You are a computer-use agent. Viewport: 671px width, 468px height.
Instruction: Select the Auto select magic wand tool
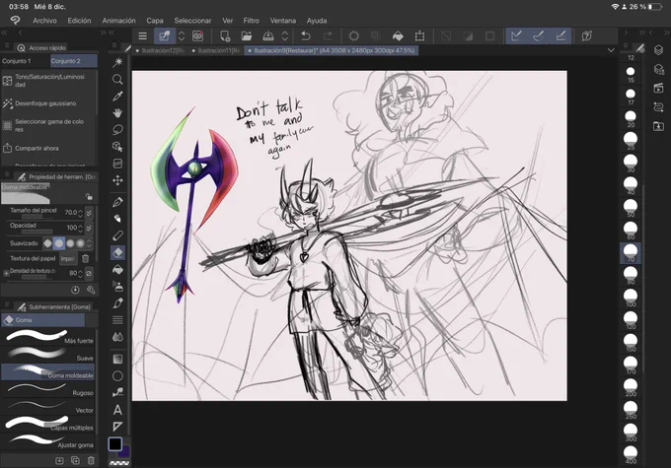click(117, 62)
